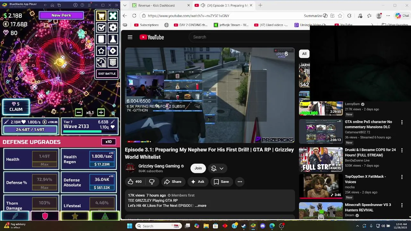Viewport: 411px width, 231px height.
Task: Open the shop cart icon in game
Action: [101, 16]
